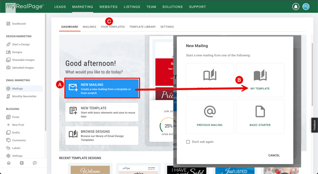Open the Just Listed template thumbnail
This screenshot has width=318, height=174.
coord(235,171)
